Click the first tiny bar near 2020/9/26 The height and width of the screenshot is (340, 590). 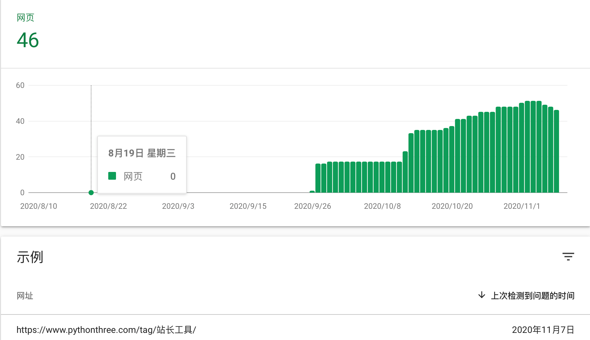[312, 192]
